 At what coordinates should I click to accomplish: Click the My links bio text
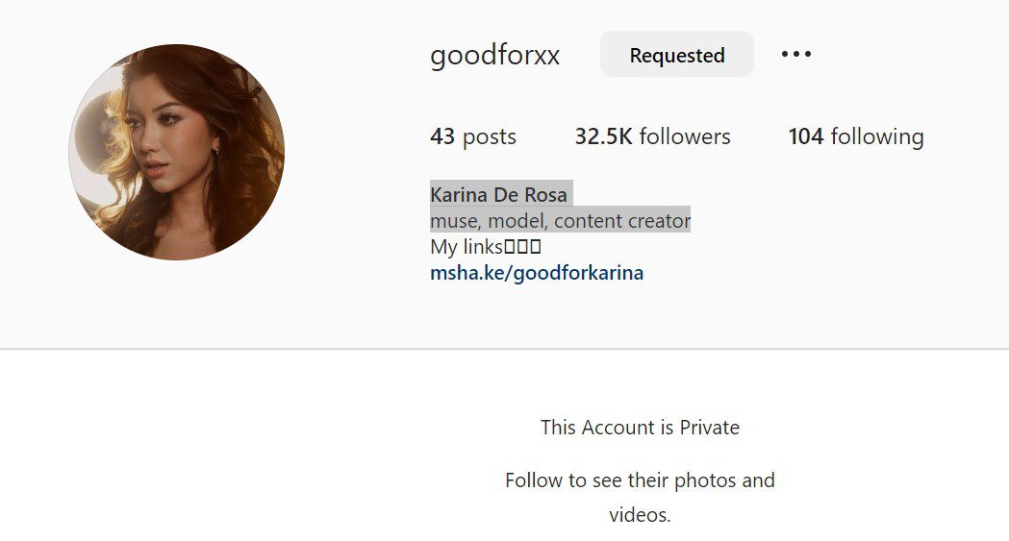tap(467, 247)
